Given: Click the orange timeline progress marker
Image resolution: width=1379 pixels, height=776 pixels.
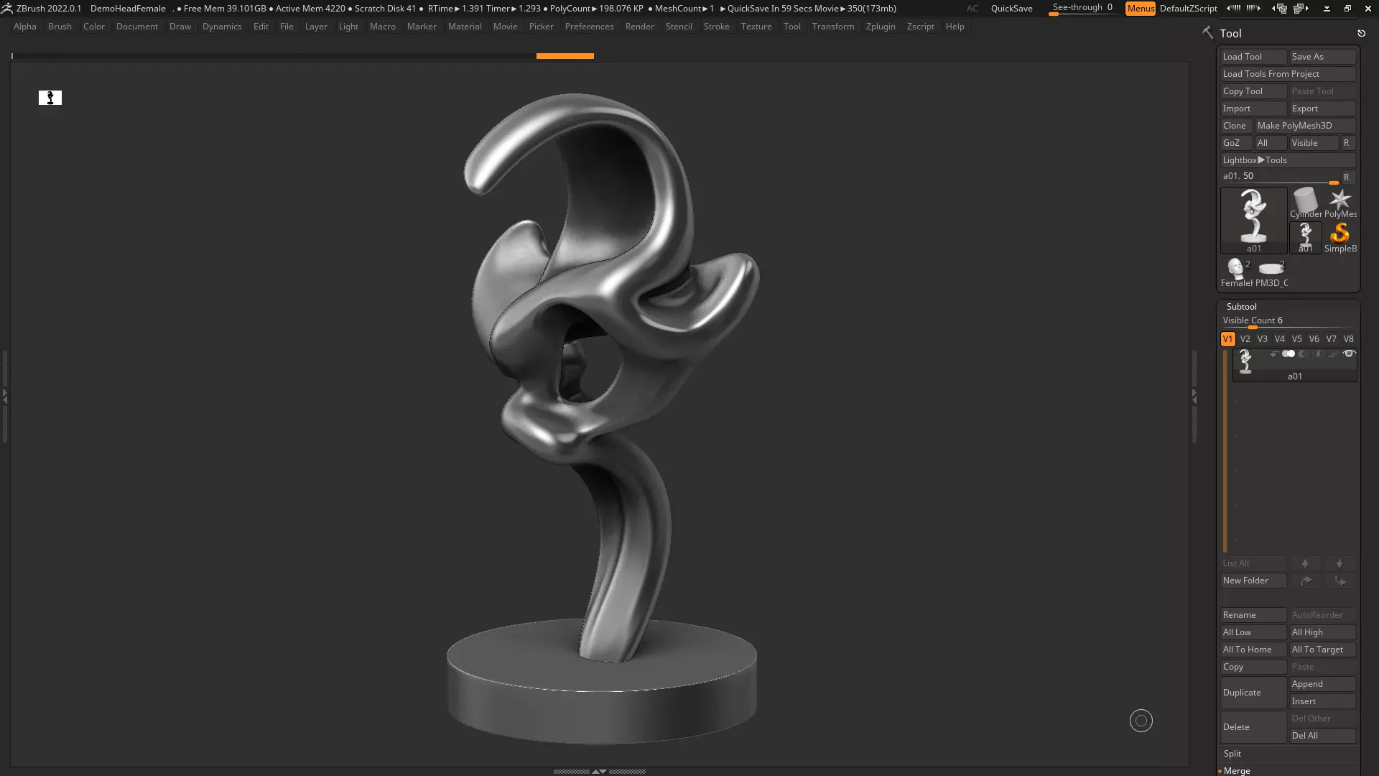Looking at the screenshot, I should [565, 56].
